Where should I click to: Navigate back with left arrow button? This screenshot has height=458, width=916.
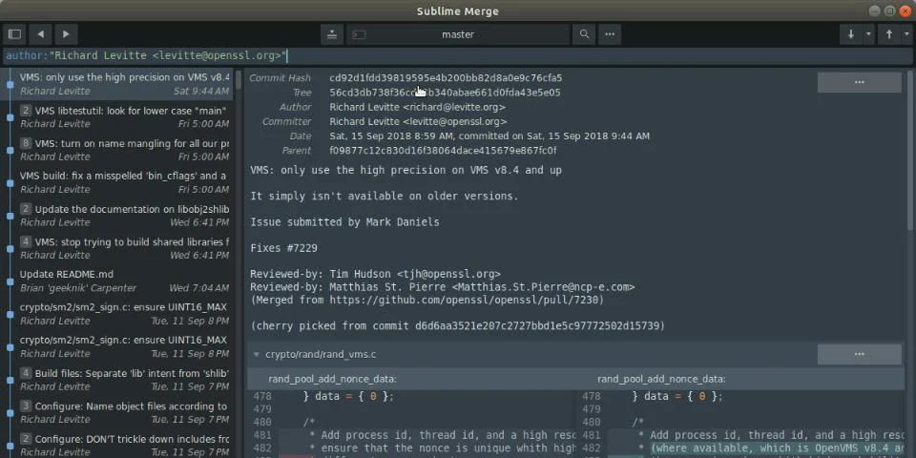coord(40,34)
